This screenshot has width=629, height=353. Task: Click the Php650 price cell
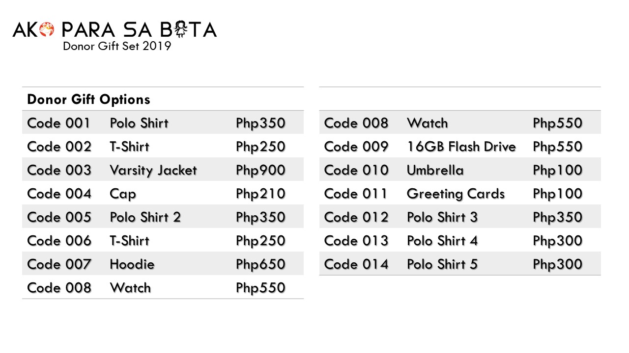coord(260,264)
